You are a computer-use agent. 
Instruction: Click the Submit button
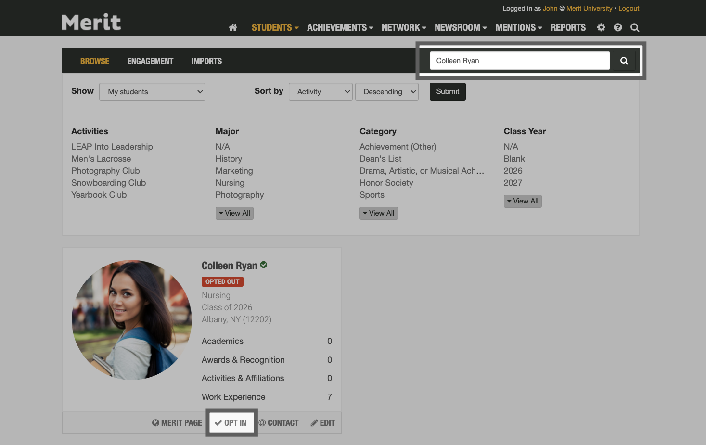pos(447,91)
